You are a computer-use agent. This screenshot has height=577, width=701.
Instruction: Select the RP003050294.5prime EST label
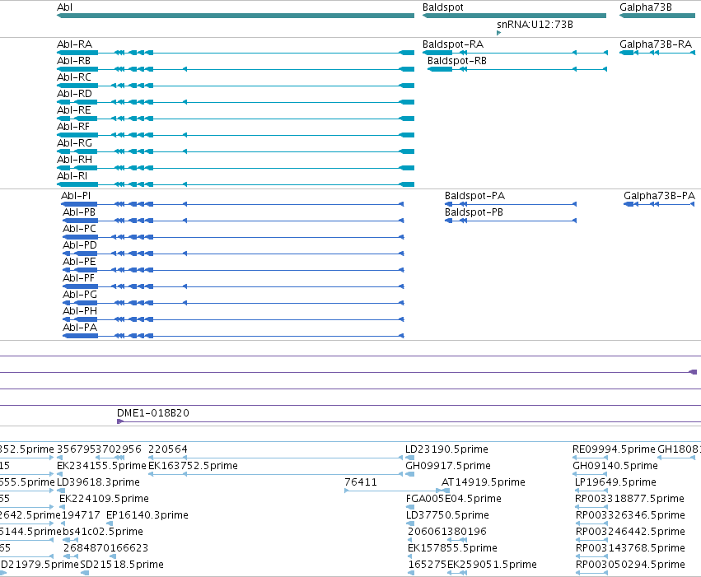[x=630, y=565]
